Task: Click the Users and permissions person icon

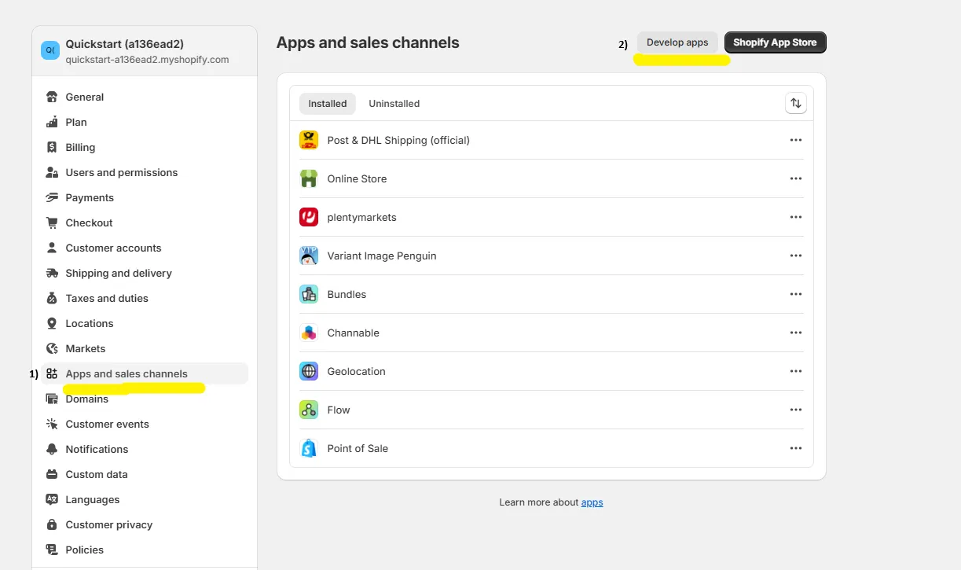Action: pyautogui.click(x=52, y=172)
